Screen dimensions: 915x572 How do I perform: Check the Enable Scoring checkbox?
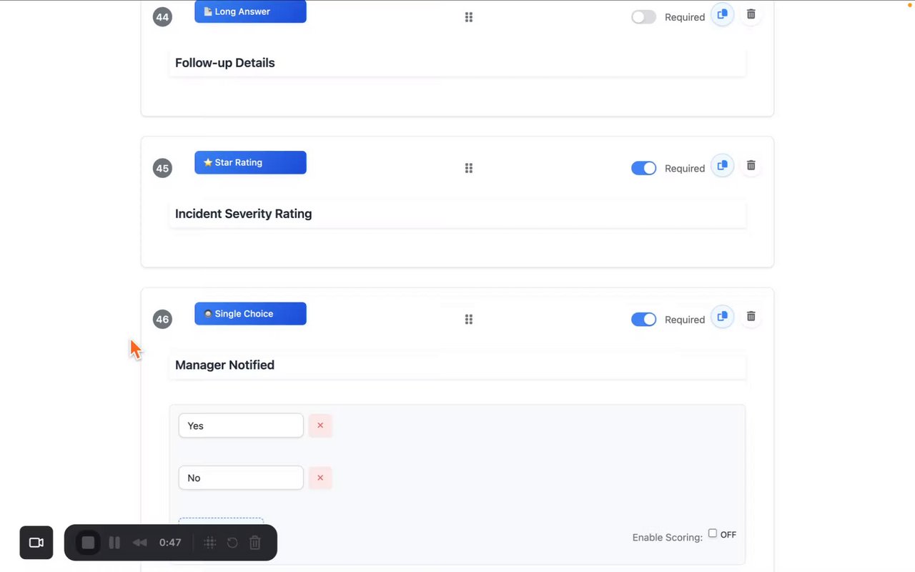coord(713,533)
